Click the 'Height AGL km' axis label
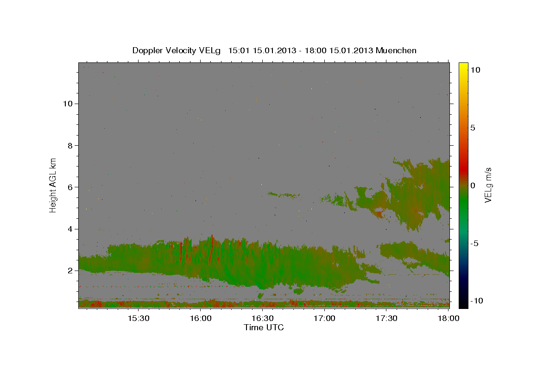The image size is (556, 370). [x=53, y=185]
